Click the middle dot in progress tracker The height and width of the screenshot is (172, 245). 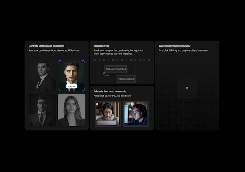coord(122,60)
